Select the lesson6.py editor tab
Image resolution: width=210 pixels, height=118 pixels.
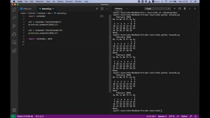(x=47, y=9)
